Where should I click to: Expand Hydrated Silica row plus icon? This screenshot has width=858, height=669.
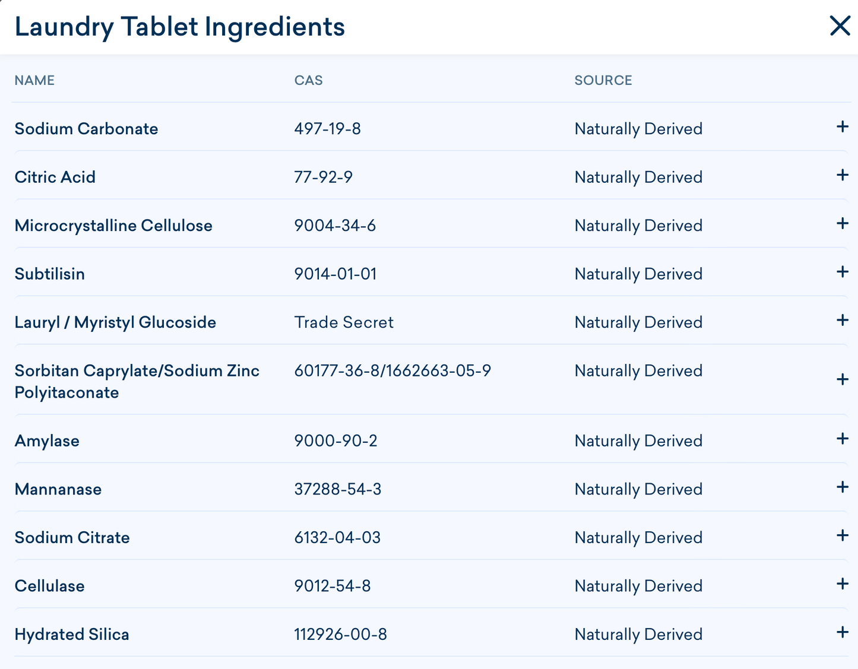pos(842,632)
